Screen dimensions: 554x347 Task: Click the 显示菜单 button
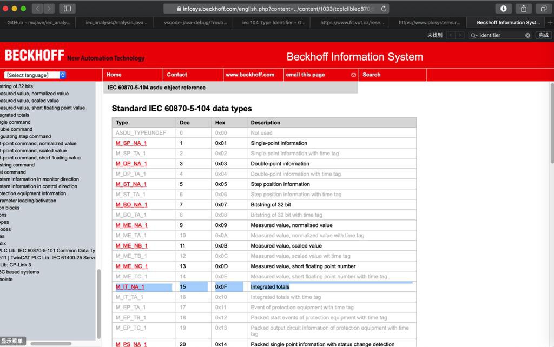click(12, 341)
